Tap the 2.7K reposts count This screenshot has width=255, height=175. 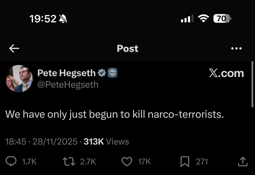(x=88, y=161)
